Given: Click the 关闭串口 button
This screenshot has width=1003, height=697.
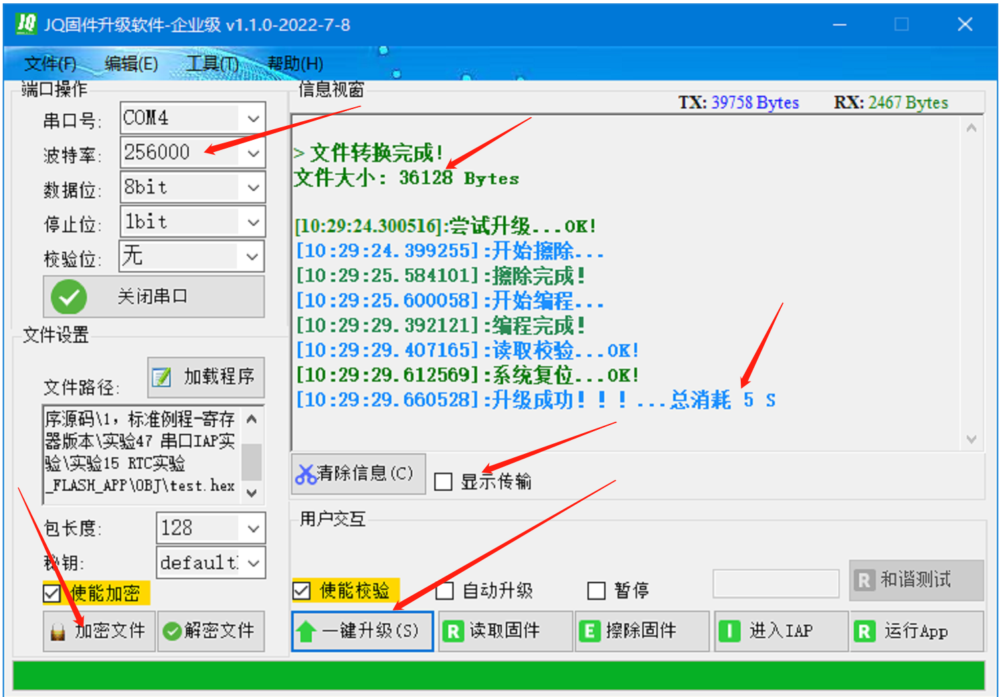Looking at the screenshot, I should click(x=153, y=297).
